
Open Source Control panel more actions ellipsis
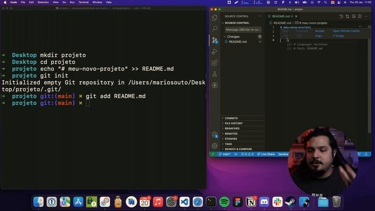[260, 16]
